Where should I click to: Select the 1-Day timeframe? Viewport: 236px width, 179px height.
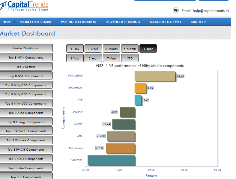(75, 48)
